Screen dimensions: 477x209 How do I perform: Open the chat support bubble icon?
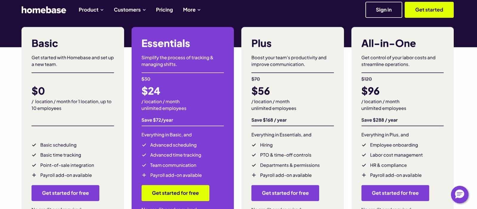pyautogui.click(x=459, y=194)
